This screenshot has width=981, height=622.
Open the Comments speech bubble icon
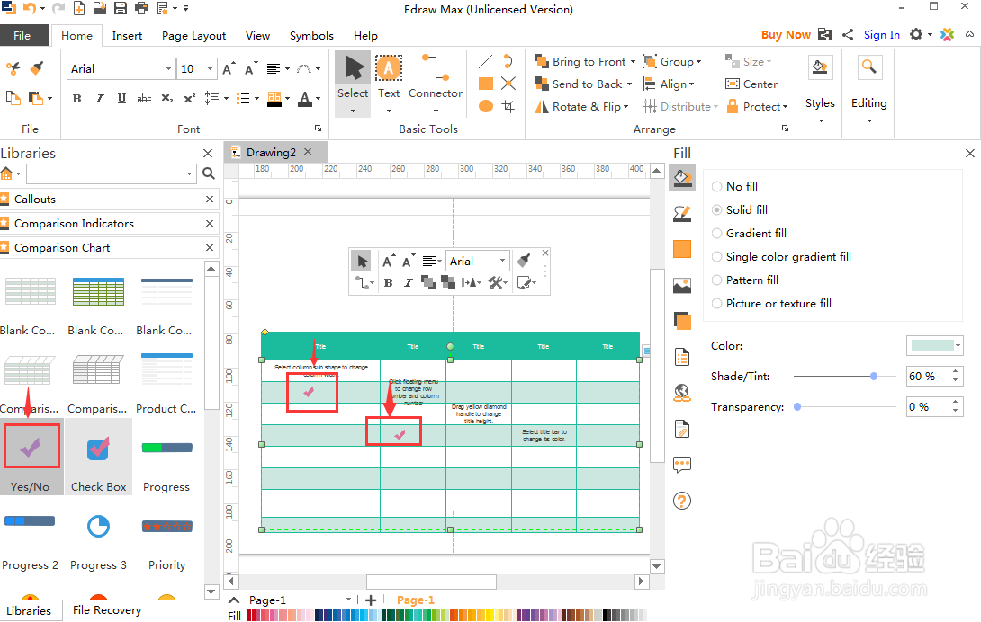click(682, 465)
